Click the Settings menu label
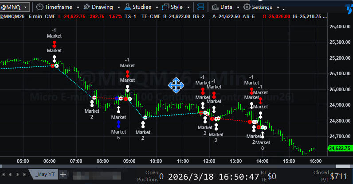 (262, 7)
